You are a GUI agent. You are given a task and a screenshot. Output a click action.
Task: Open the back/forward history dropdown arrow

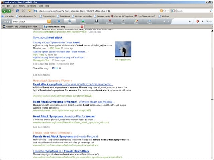13,11
